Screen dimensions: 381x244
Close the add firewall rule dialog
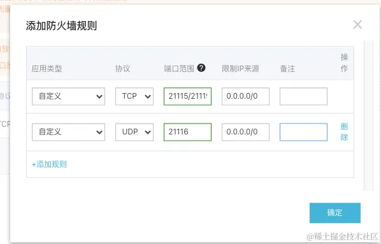[x=357, y=25]
